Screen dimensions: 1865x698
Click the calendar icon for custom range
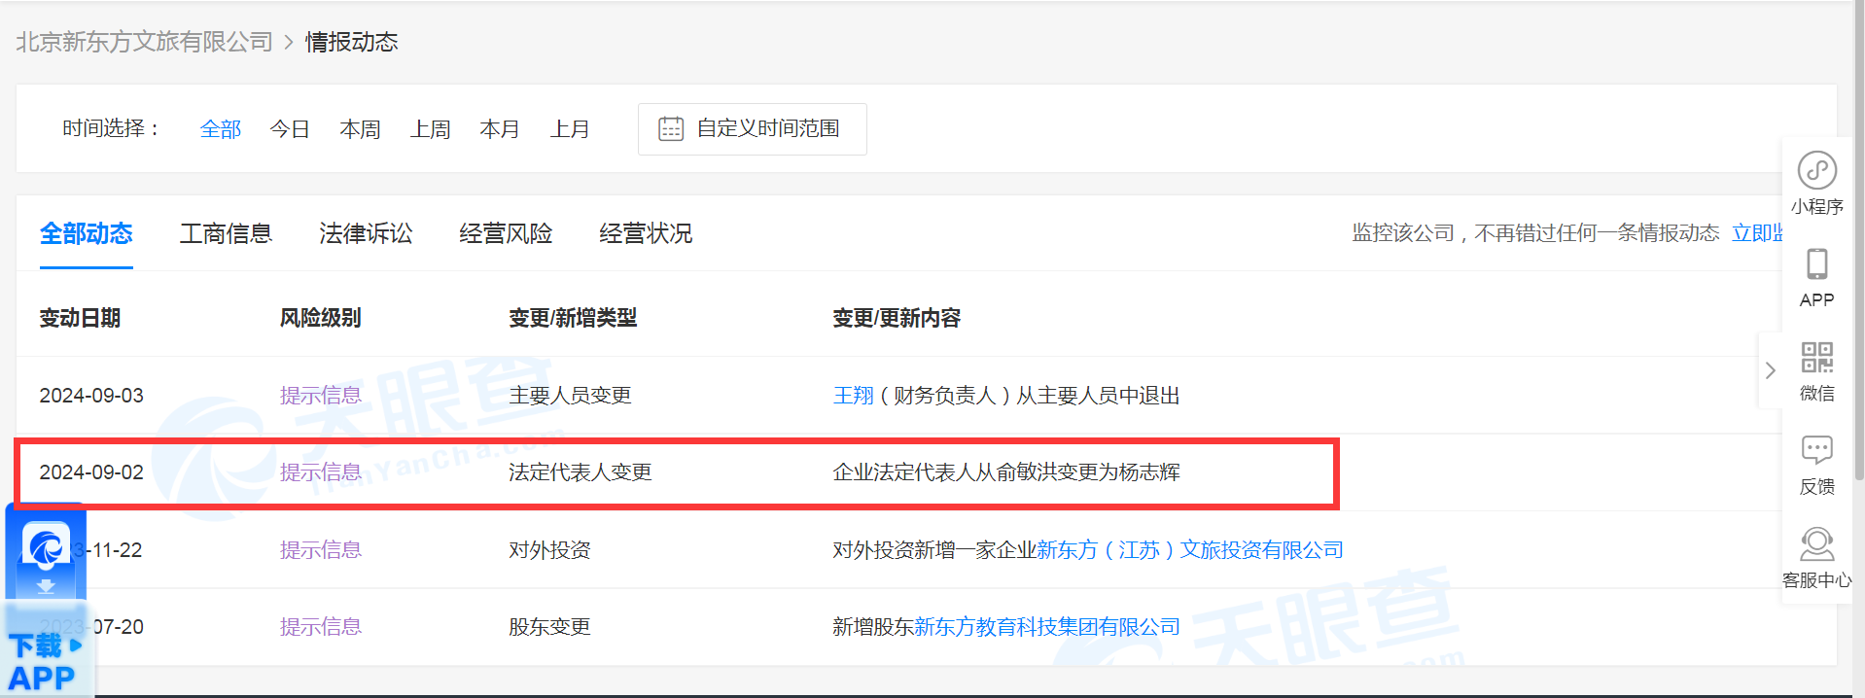pos(671,128)
